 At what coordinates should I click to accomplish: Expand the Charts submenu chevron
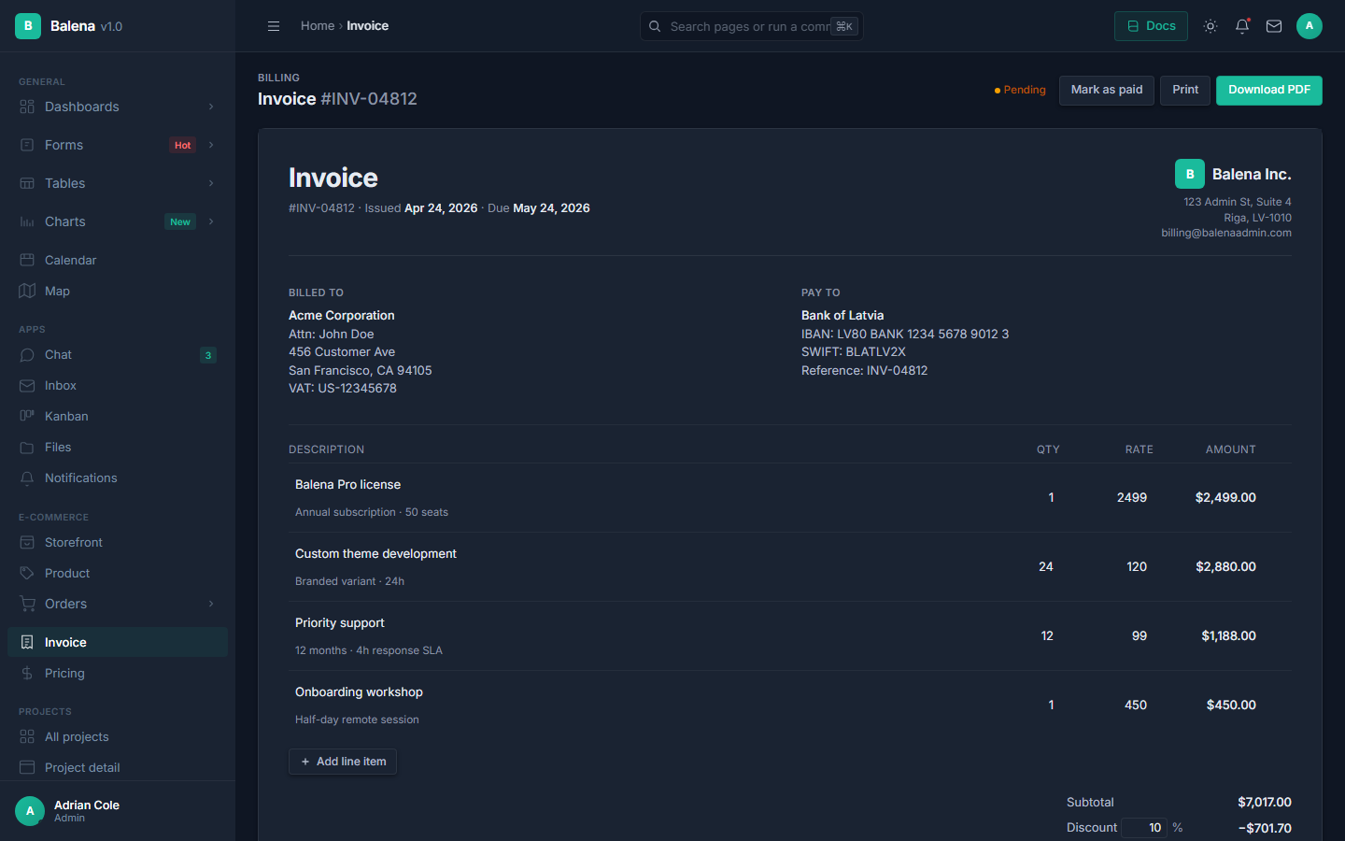coord(211,221)
